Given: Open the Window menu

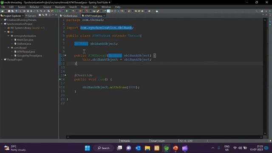Looking at the screenshot, I should [106, 7].
